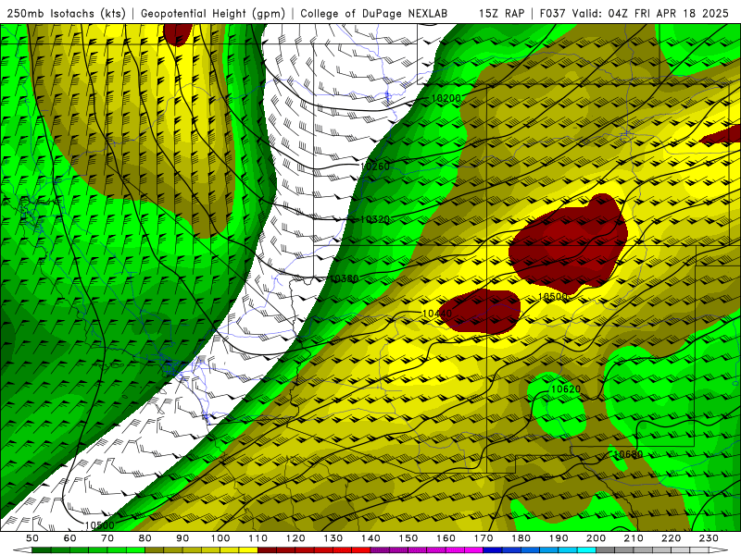Screen dimensions: 741x555
Task: Click the 230 value on the color scale
Action: click(x=709, y=538)
